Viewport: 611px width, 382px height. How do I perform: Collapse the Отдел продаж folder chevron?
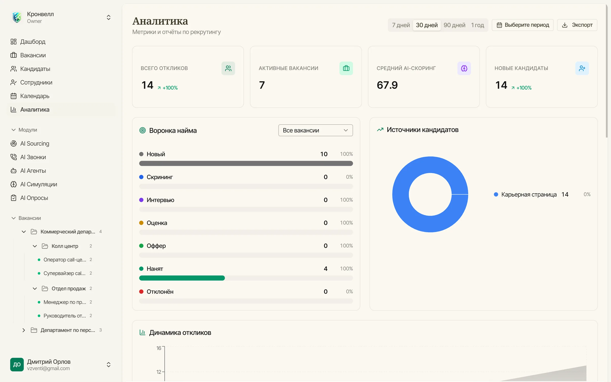pos(35,288)
